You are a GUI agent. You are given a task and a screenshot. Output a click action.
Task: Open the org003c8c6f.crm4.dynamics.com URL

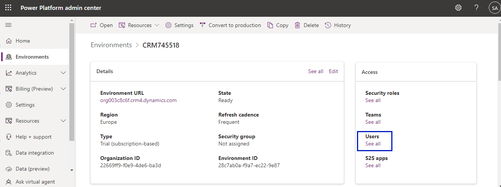(138, 101)
